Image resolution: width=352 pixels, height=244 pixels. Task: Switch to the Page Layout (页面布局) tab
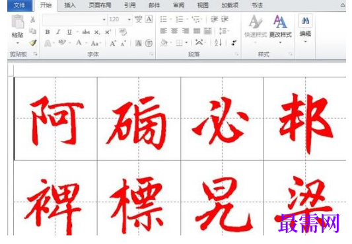pos(100,5)
